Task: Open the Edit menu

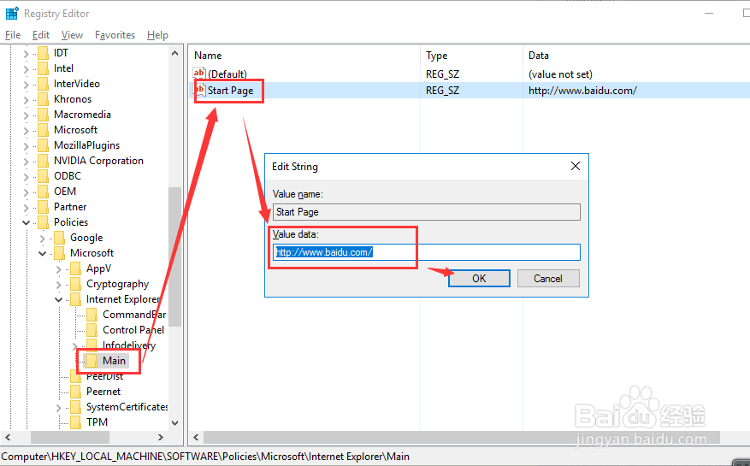Action: click(41, 35)
